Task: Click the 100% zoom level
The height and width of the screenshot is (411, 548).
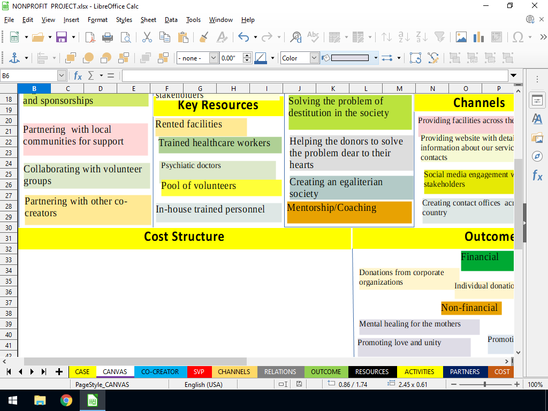Action: click(x=535, y=384)
